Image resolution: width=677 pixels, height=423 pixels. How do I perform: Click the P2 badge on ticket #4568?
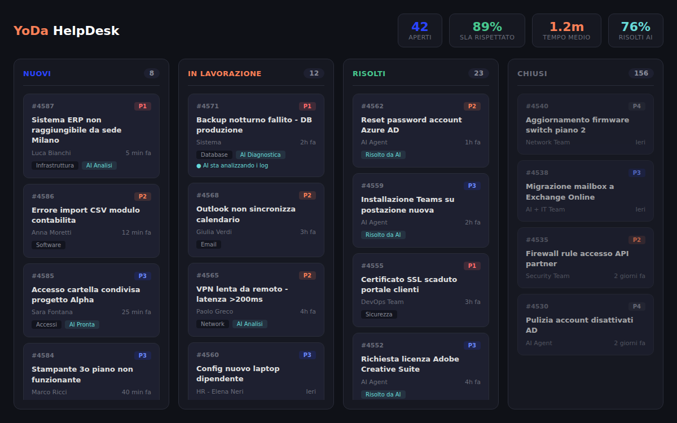[x=307, y=195]
